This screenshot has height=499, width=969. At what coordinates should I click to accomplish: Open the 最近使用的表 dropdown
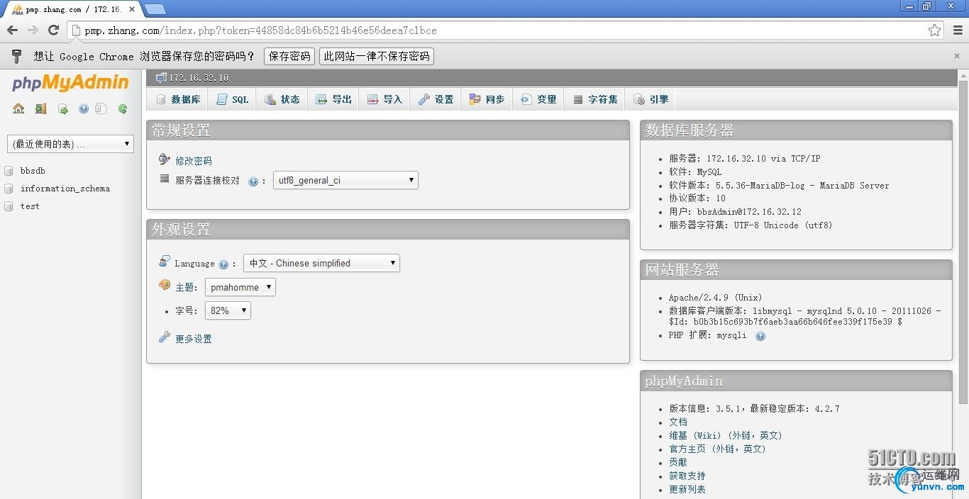70,144
